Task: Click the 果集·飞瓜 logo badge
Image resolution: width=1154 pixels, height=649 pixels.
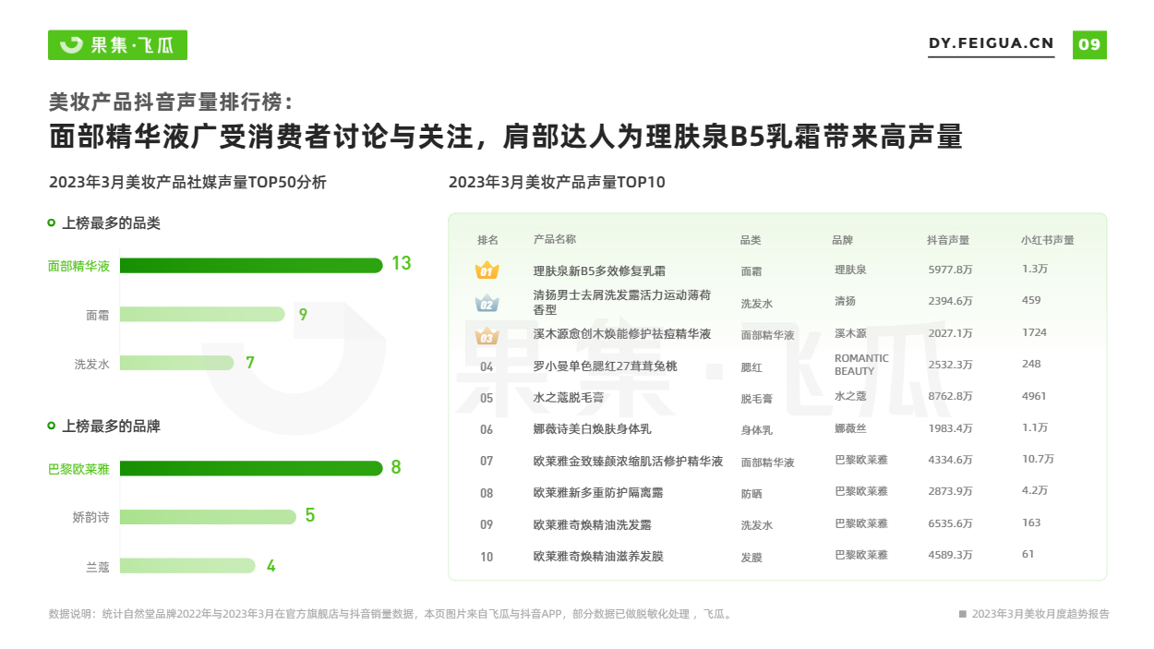Action: 117,44
